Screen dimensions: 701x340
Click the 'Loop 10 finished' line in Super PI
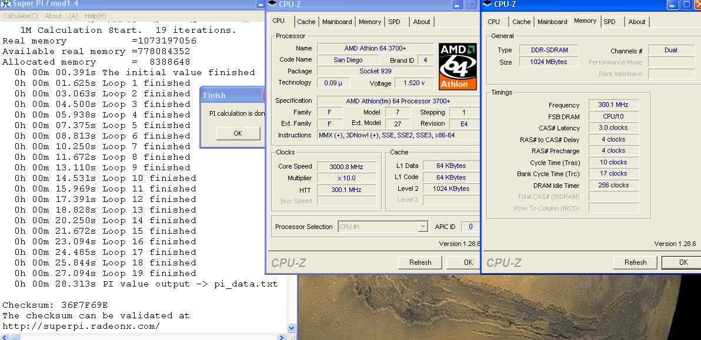(x=105, y=178)
